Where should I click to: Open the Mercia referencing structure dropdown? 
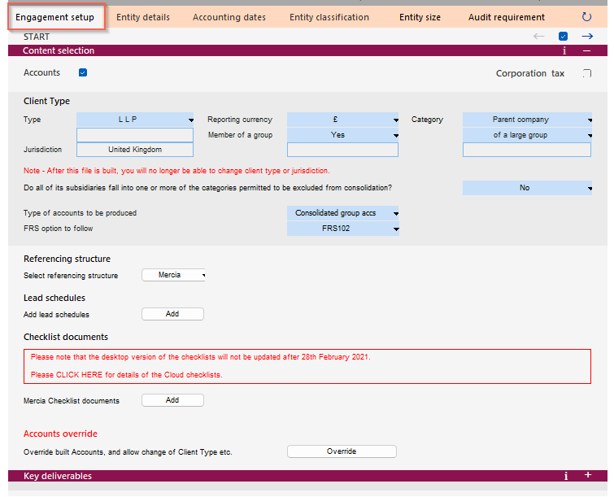coord(173,275)
